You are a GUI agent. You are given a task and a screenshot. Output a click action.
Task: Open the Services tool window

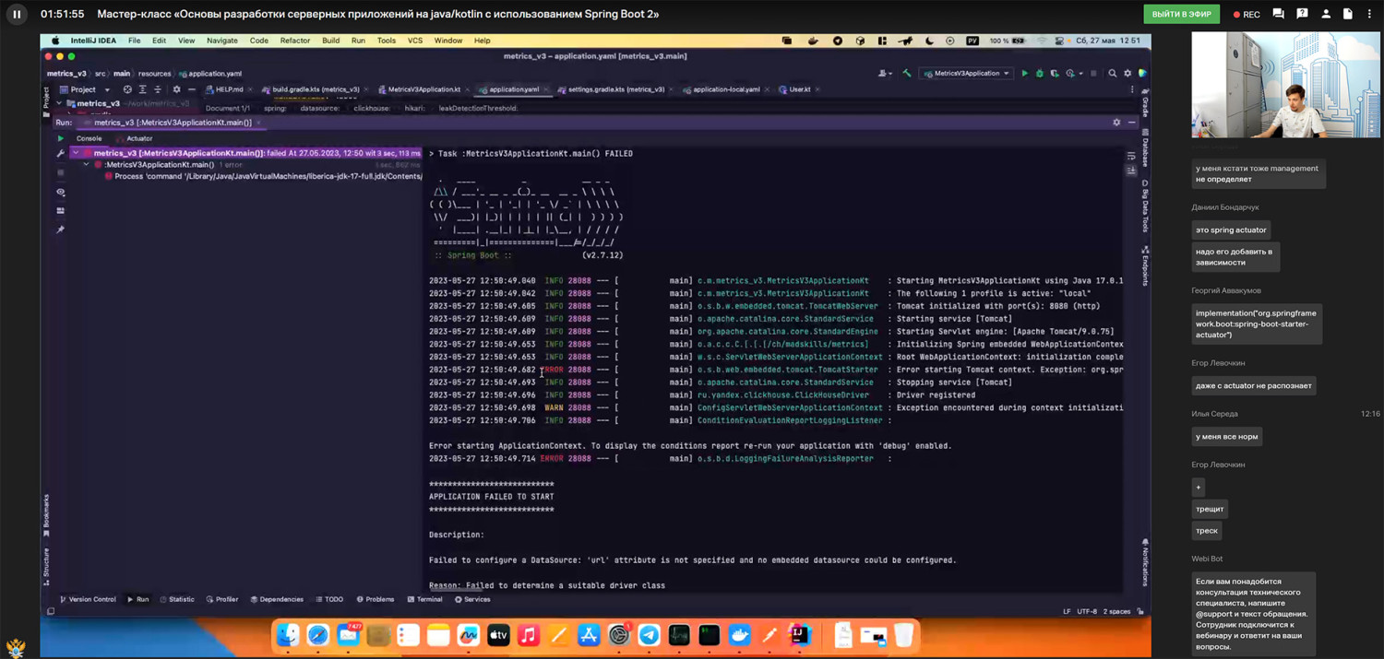coord(472,599)
